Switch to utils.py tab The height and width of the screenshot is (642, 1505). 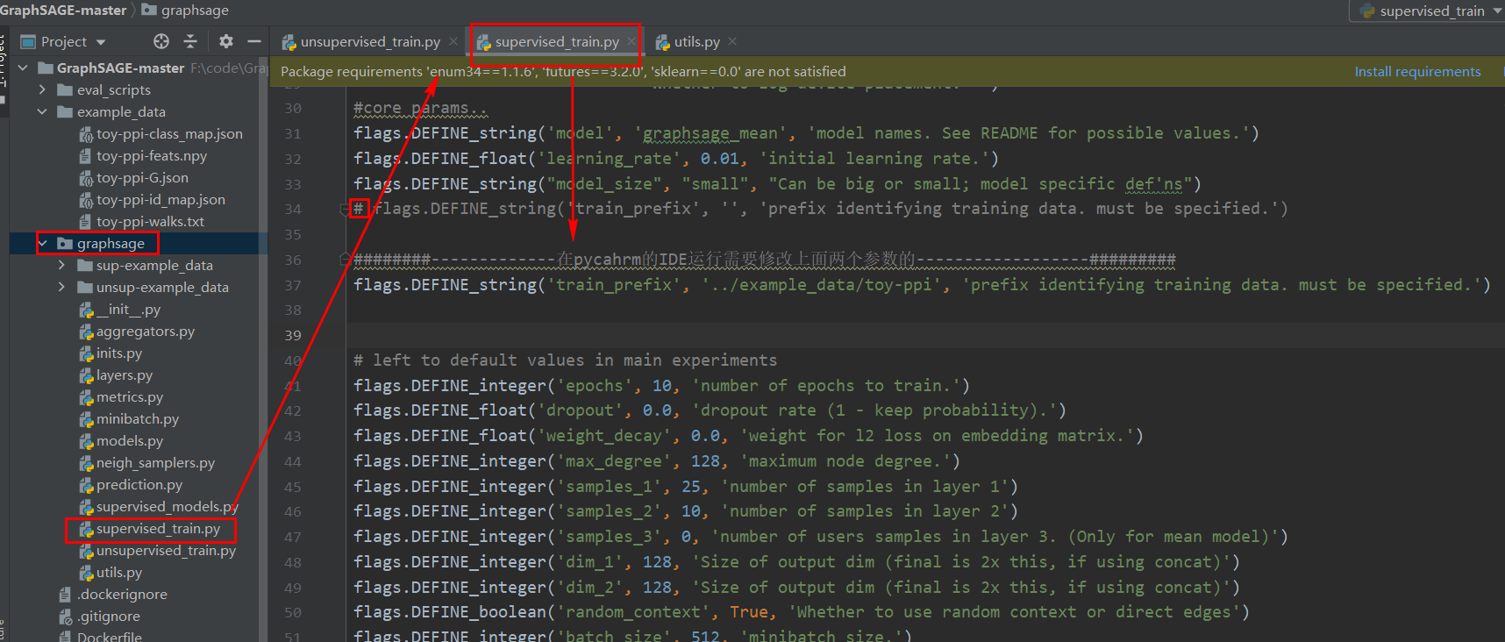[x=696, y=41]
